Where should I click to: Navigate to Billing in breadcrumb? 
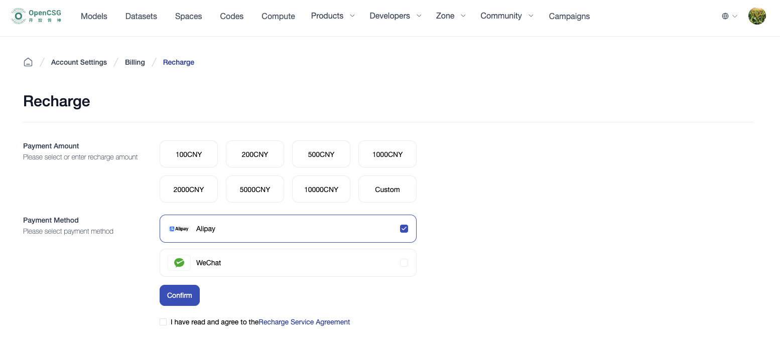135,62
